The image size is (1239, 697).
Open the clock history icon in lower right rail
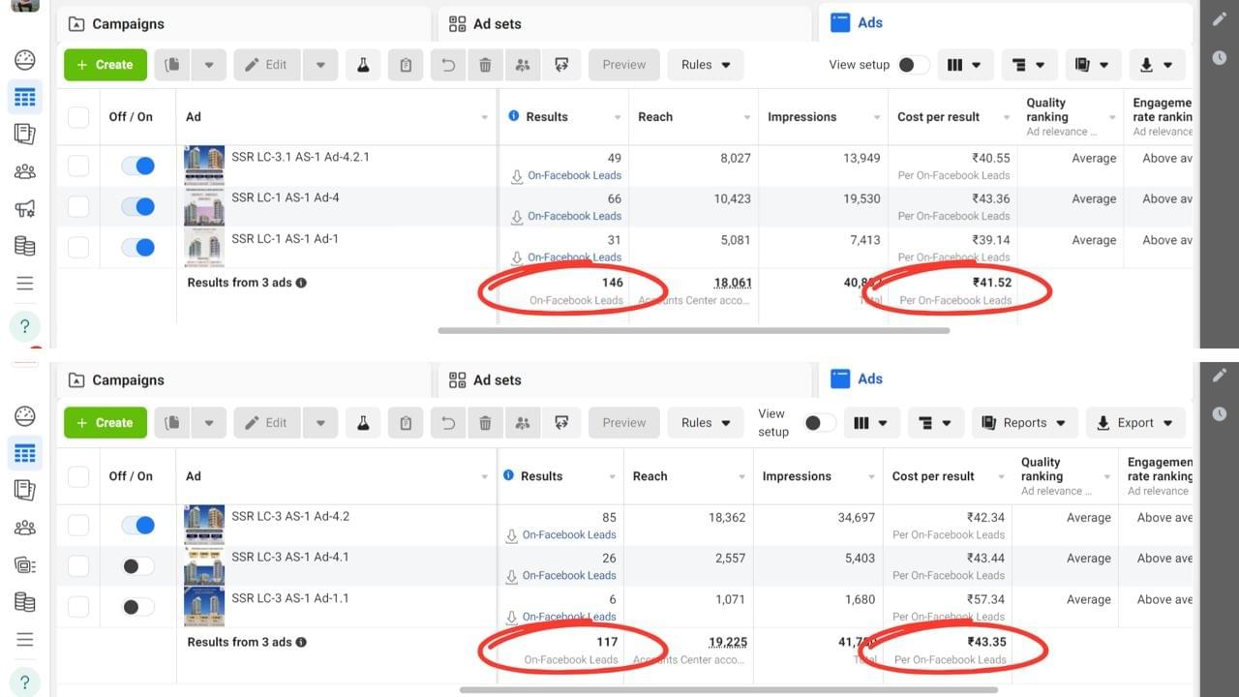[1219, 413]
